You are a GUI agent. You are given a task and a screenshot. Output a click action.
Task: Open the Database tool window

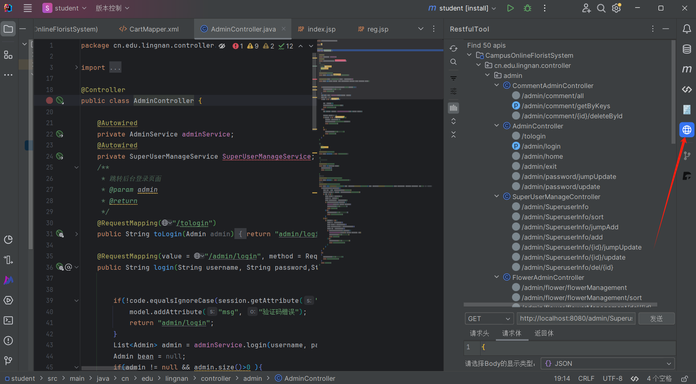click(687, 49)
